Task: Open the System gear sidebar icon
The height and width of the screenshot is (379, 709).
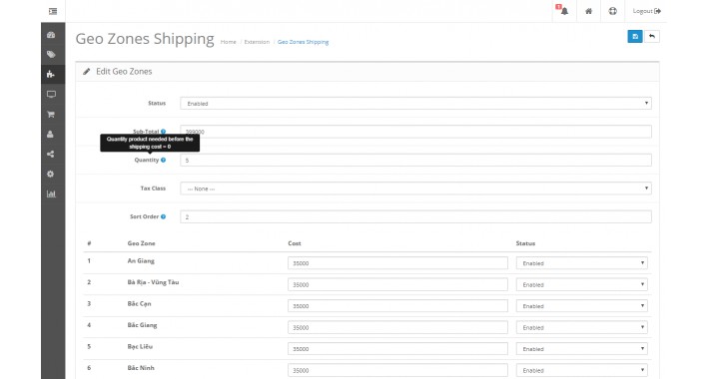Action: pyautogui.click(x=51, y=174)
